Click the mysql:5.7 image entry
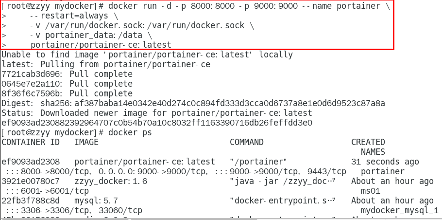Image resolution: width=442 pixels, height=220 pixels. [x=96, y=201]
